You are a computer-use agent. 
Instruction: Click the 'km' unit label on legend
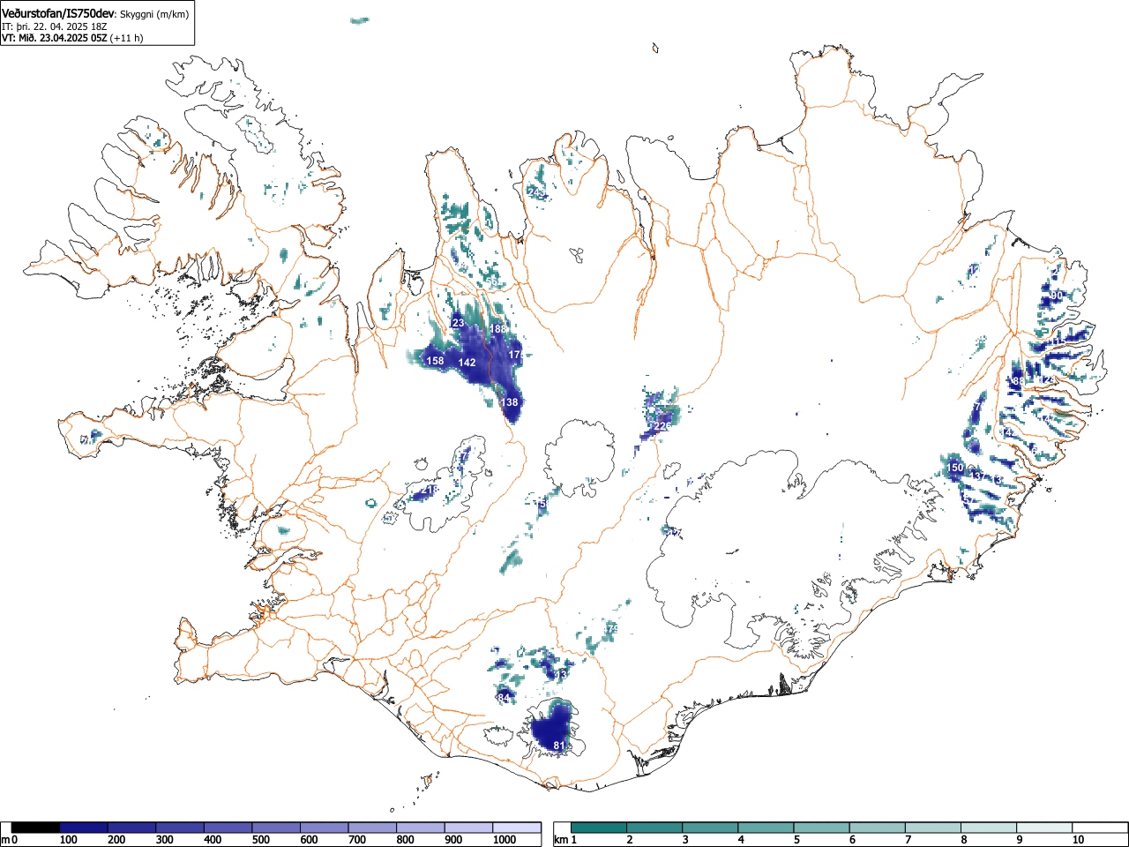[561, 840]
